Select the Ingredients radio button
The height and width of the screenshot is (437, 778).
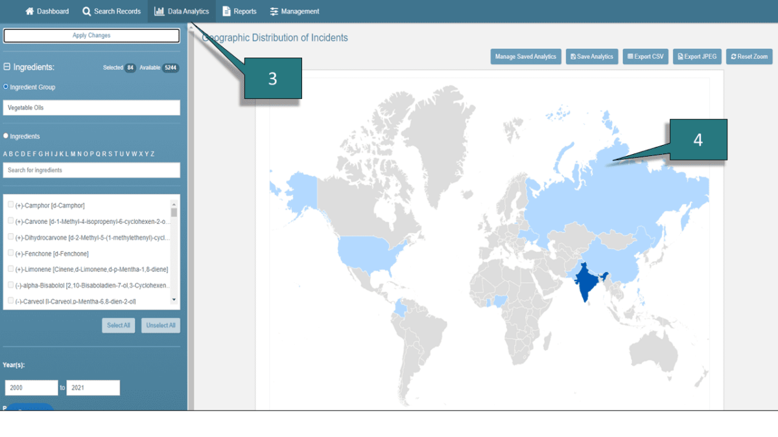tap(6, 136)
